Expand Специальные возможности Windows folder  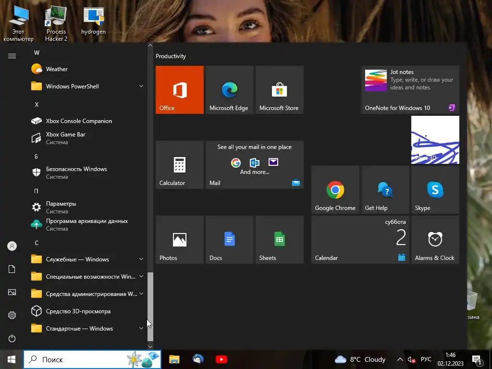pyautogui.click(x=88, y=276)
